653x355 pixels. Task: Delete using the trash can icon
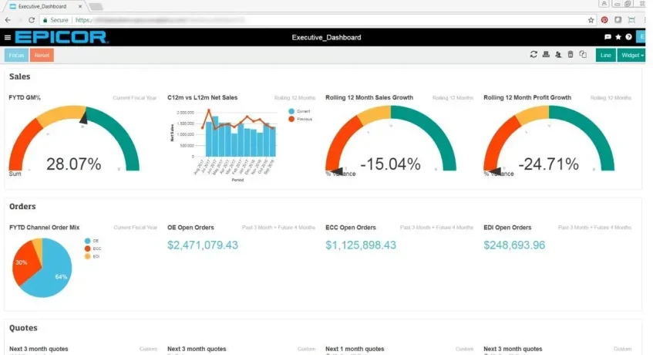[571, 55]
